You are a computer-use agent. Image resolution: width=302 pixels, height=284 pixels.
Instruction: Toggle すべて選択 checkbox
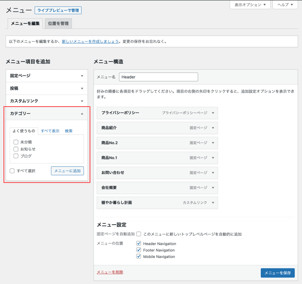[12, 171]
